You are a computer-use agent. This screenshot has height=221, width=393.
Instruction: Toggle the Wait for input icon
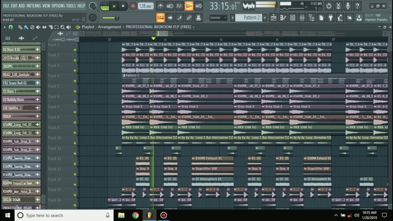point(170,6)
